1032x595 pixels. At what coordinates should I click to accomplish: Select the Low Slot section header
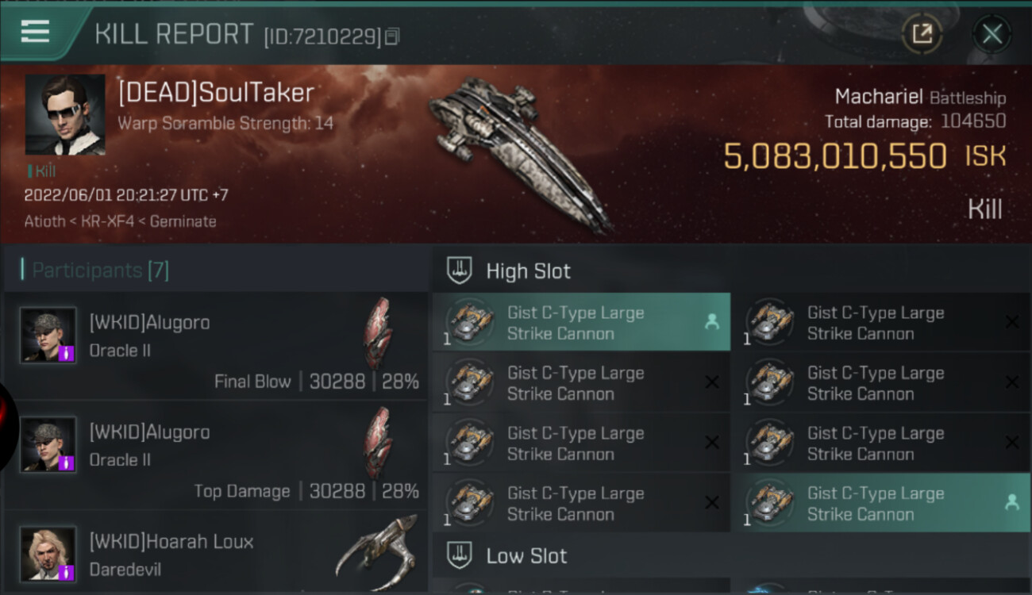click(x=527, y=556)
